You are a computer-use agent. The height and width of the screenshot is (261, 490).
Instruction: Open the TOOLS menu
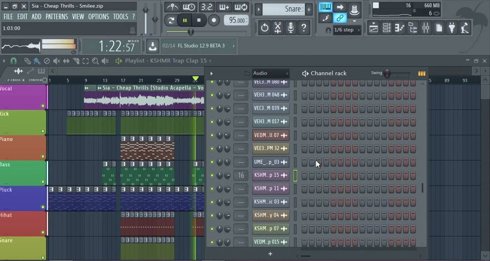tap(121, 16)
